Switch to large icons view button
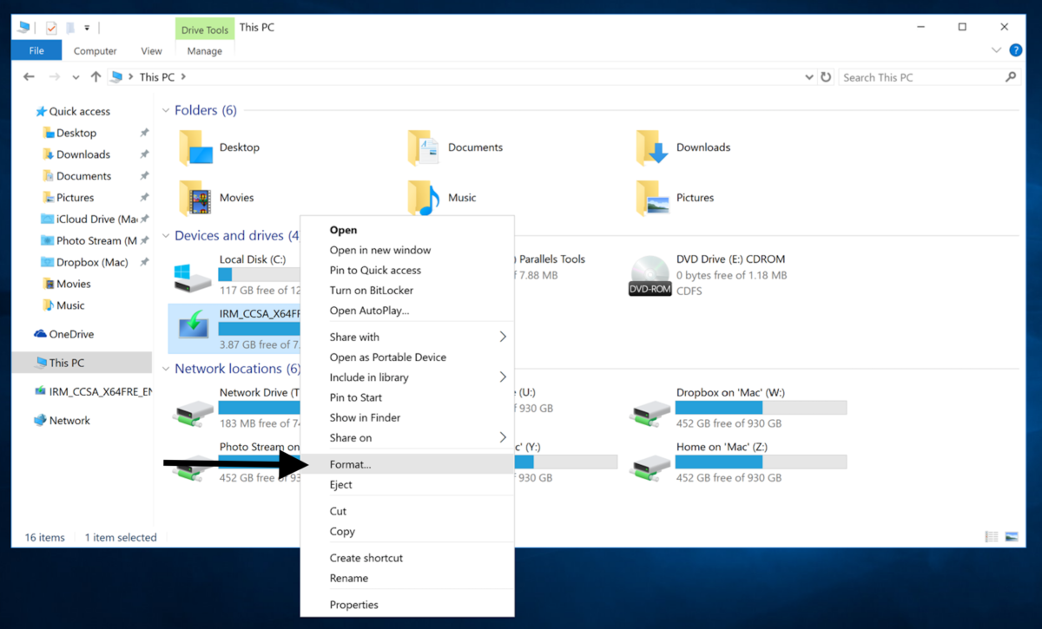The image size is (1042, 629). coord(1011,537)
